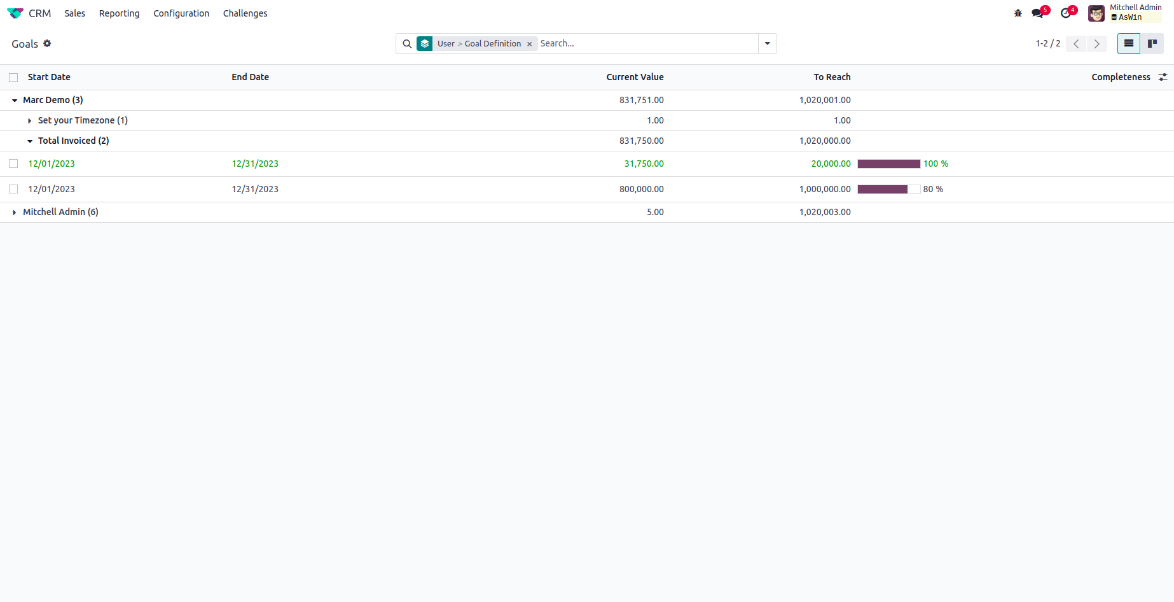Open the messages chat icon

pyautogui.click(x=1038, y=13)
